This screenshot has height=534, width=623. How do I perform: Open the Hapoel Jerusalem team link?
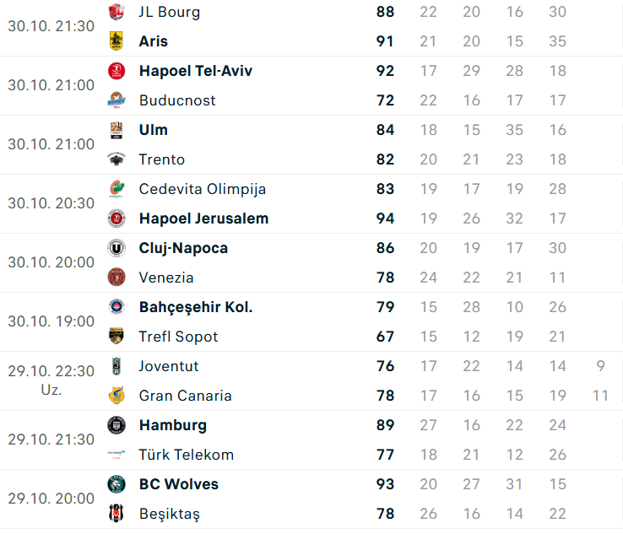[203, 218]
